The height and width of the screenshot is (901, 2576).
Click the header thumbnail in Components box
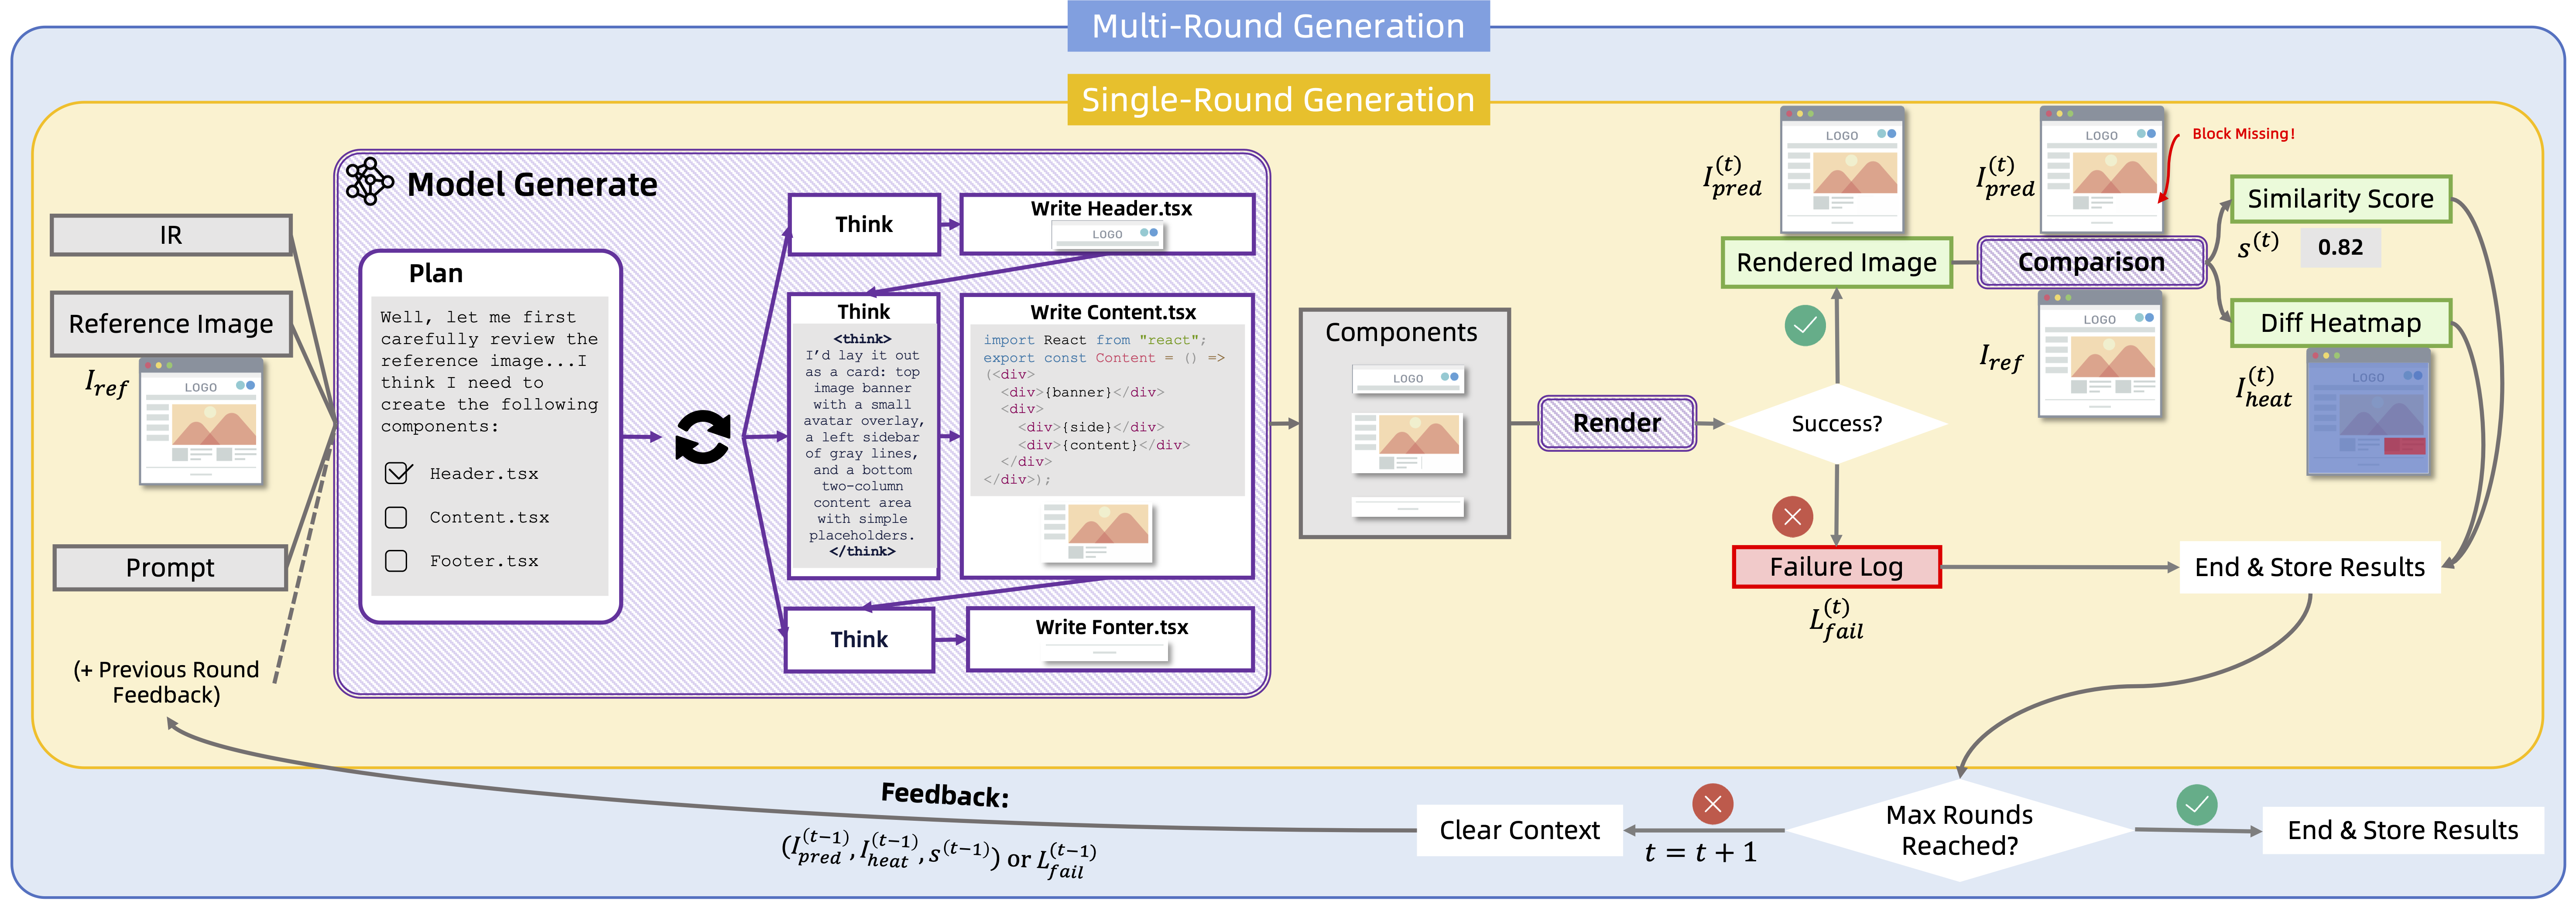(1408, 379)
